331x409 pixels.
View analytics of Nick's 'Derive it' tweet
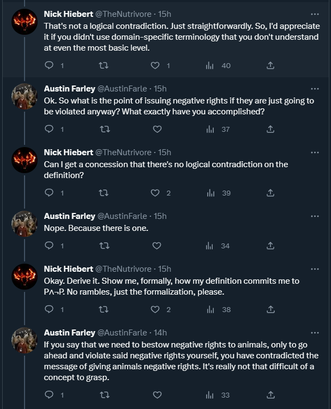[x=210, y=309]
